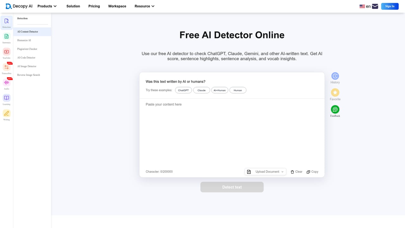
Task: Open the Writing sidebar icon
Action: click(x=6, y=113)
